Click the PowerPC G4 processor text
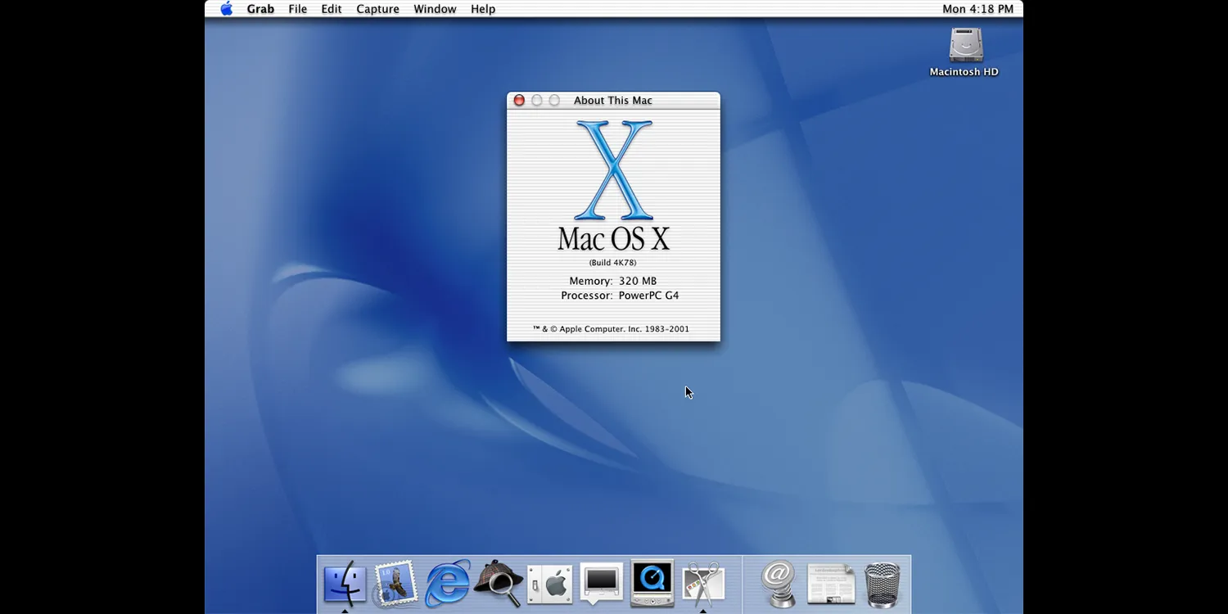This screenshot has width=1228, height=614. click(x=648, y=296)
